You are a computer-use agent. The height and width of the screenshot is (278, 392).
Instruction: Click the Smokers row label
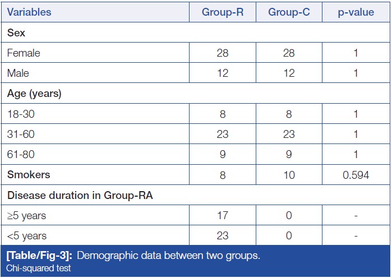pyautogui.click(x=28, y=174)
